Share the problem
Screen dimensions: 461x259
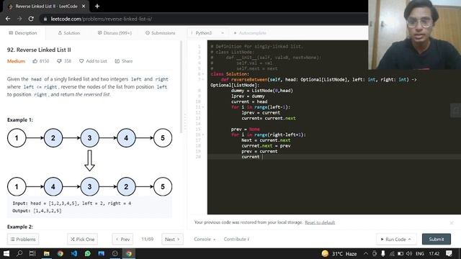click(124, 61)
